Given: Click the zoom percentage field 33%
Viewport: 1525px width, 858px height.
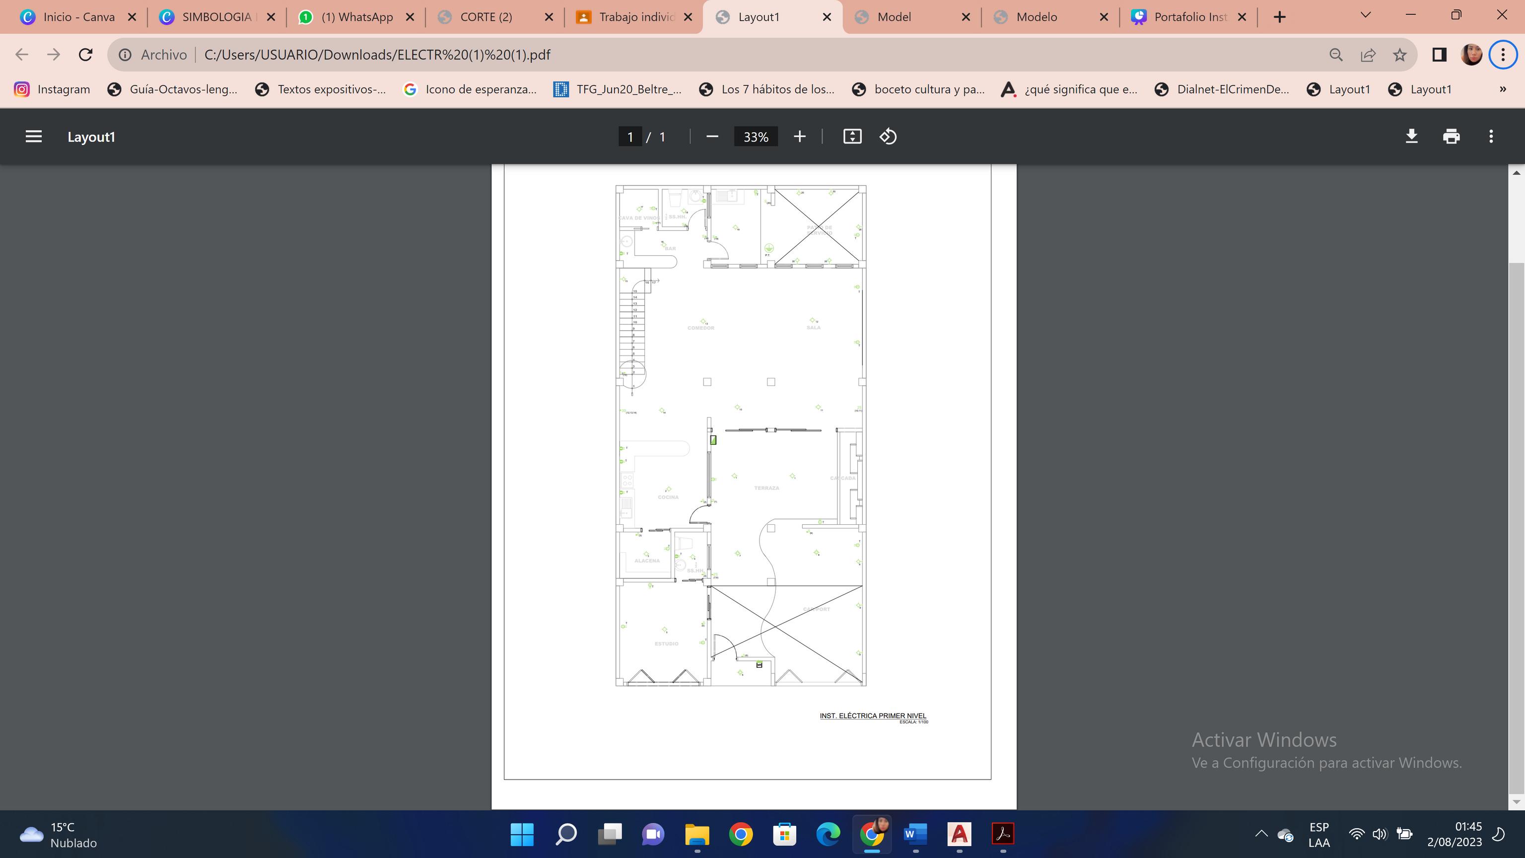Looking at the screenshot, I should pyautogui.click(x=756, y=137).
